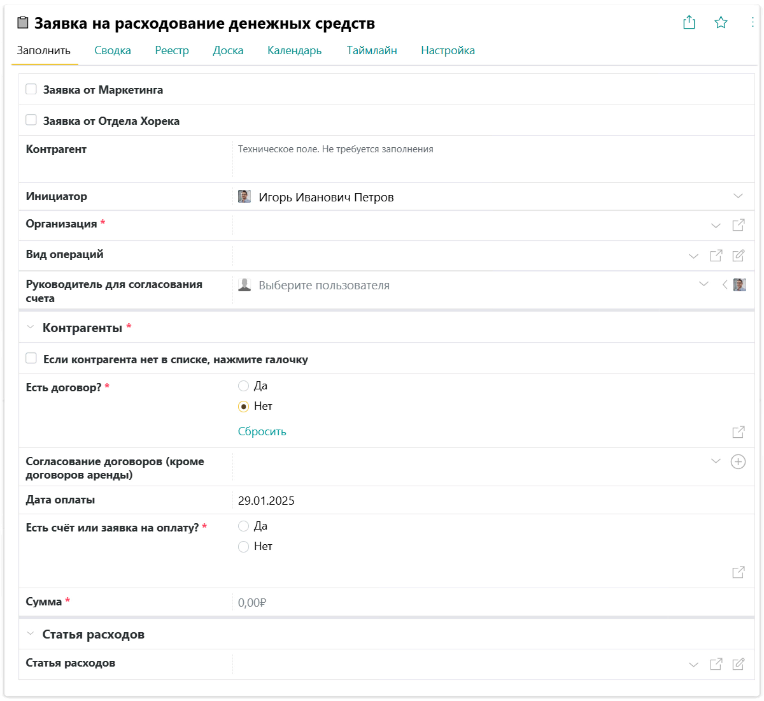
Task: Click edit pencil icon for Вид операций
Action: click(739, 256)
